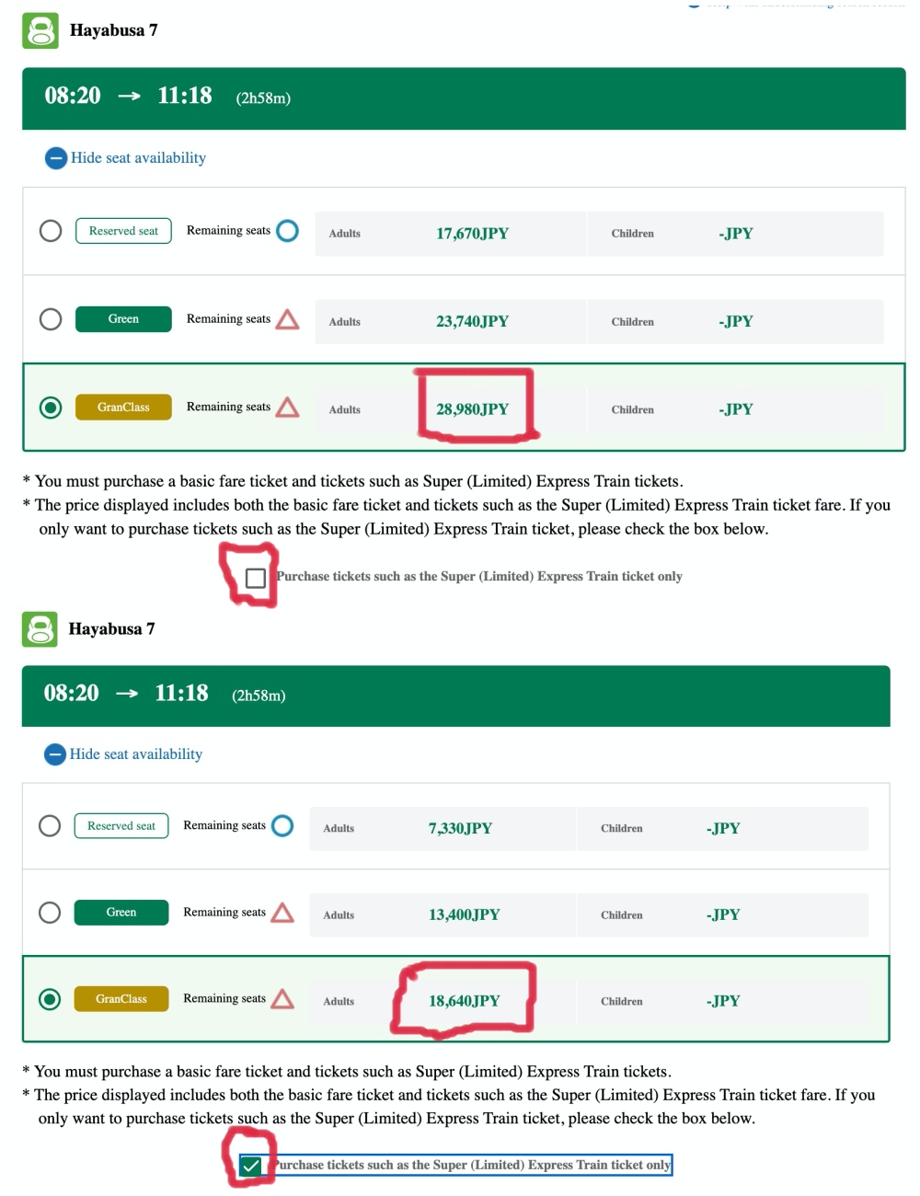Image resolution: width=920 pixels, height=1196 pixels.
Task: Click the top Green seat availability triangle icon
Action: pos(288,319)
